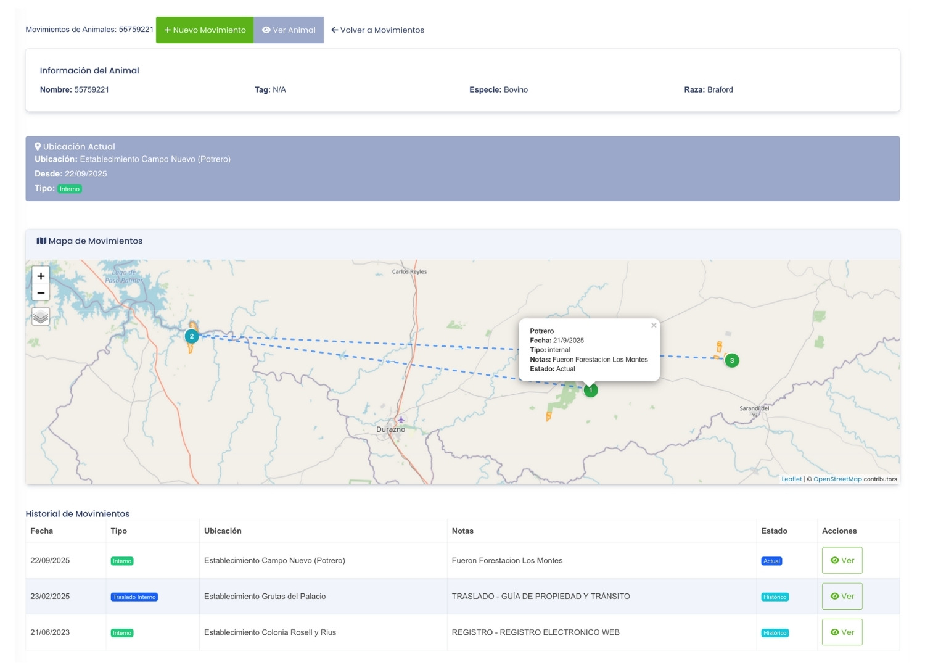The height and width of the screenshot is (670, 925).
Task: Open the map layers control
Action: [x=41, y=316]
